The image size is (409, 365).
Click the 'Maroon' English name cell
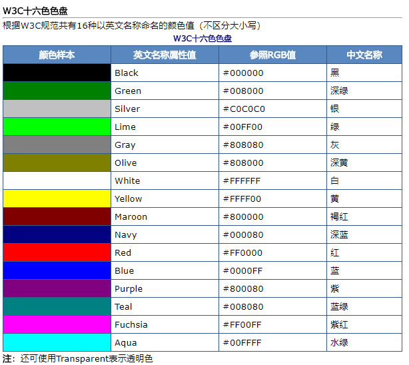pos(165,217)
